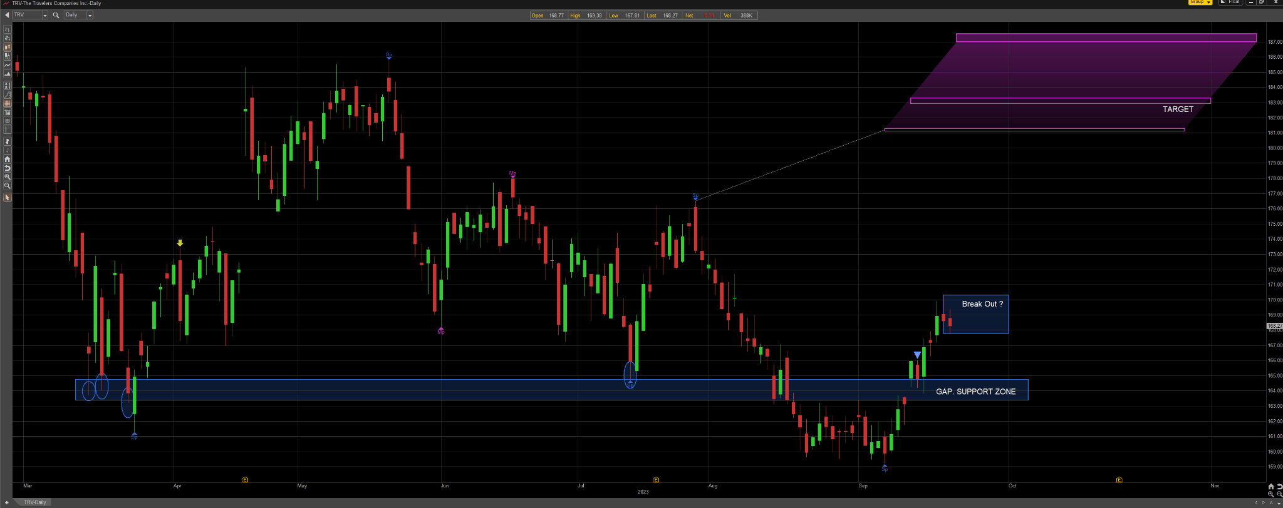Expand the Daily interval dropdown
The height and width of the screenshot is (508, 1283).
(x=90, y=15)
